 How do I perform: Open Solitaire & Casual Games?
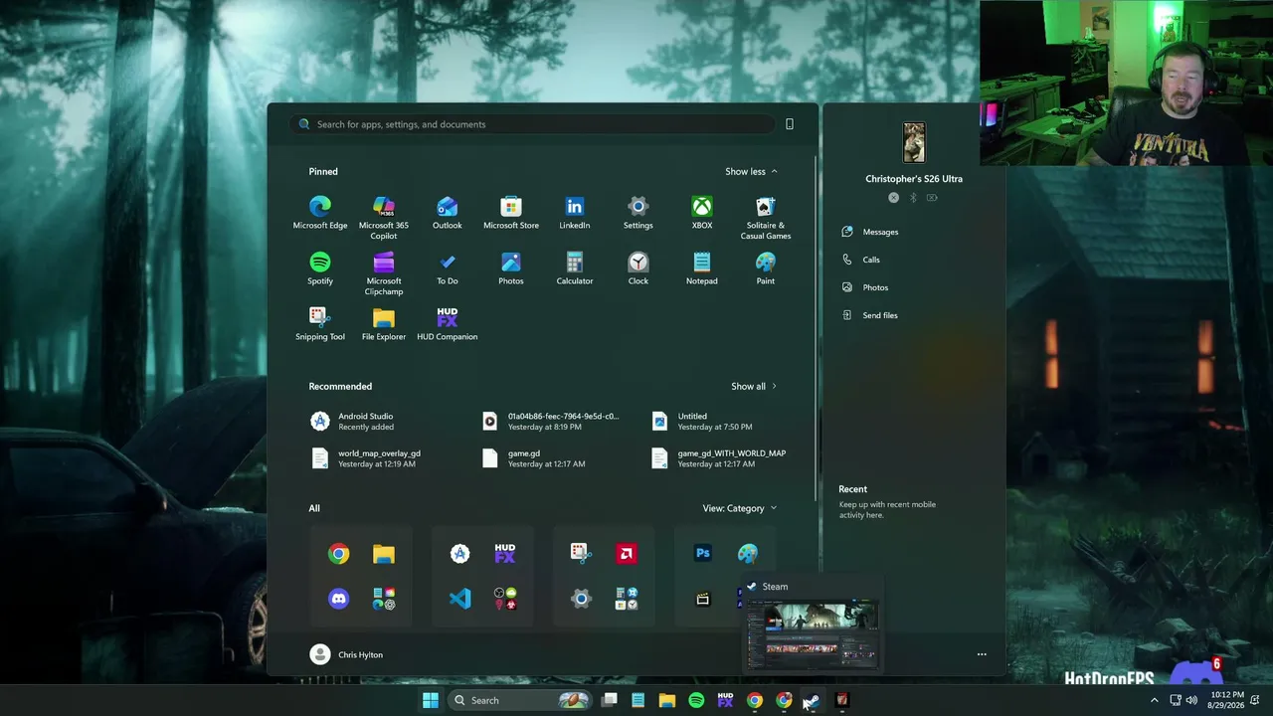(766, 218)
